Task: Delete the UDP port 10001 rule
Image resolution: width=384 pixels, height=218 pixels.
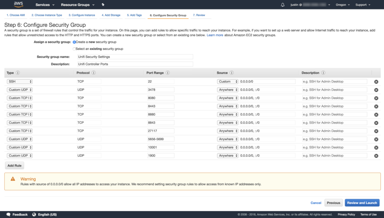Action: (376, 147)
